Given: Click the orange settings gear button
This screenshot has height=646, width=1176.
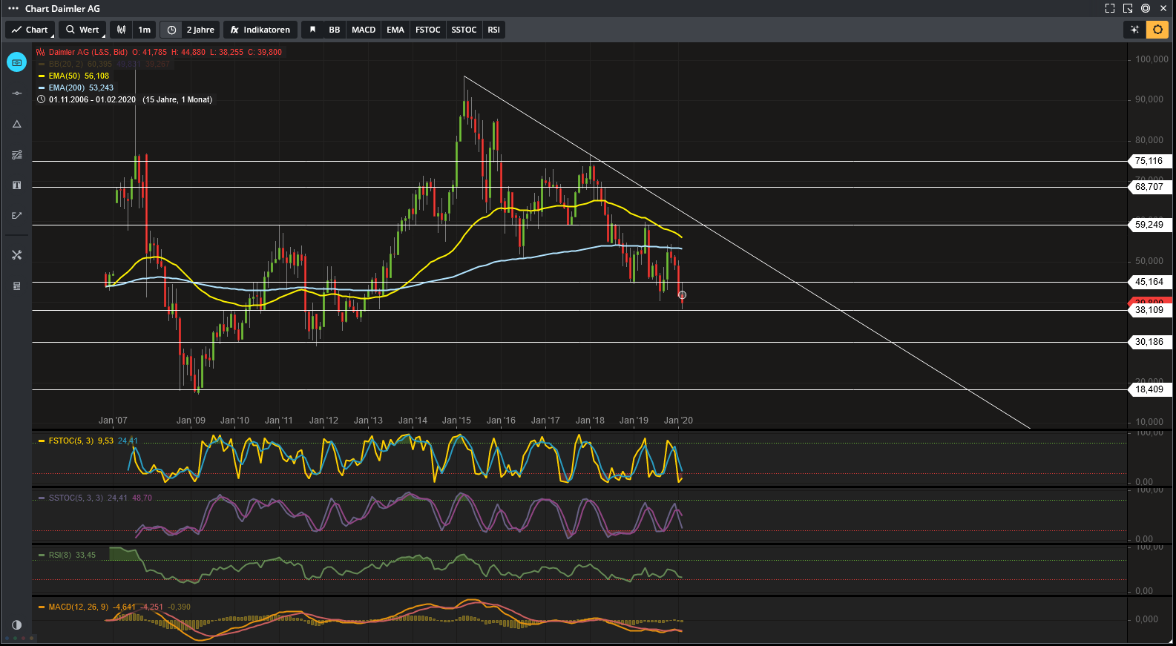Looking at the screenshot, I should [x=1157, y=30].
